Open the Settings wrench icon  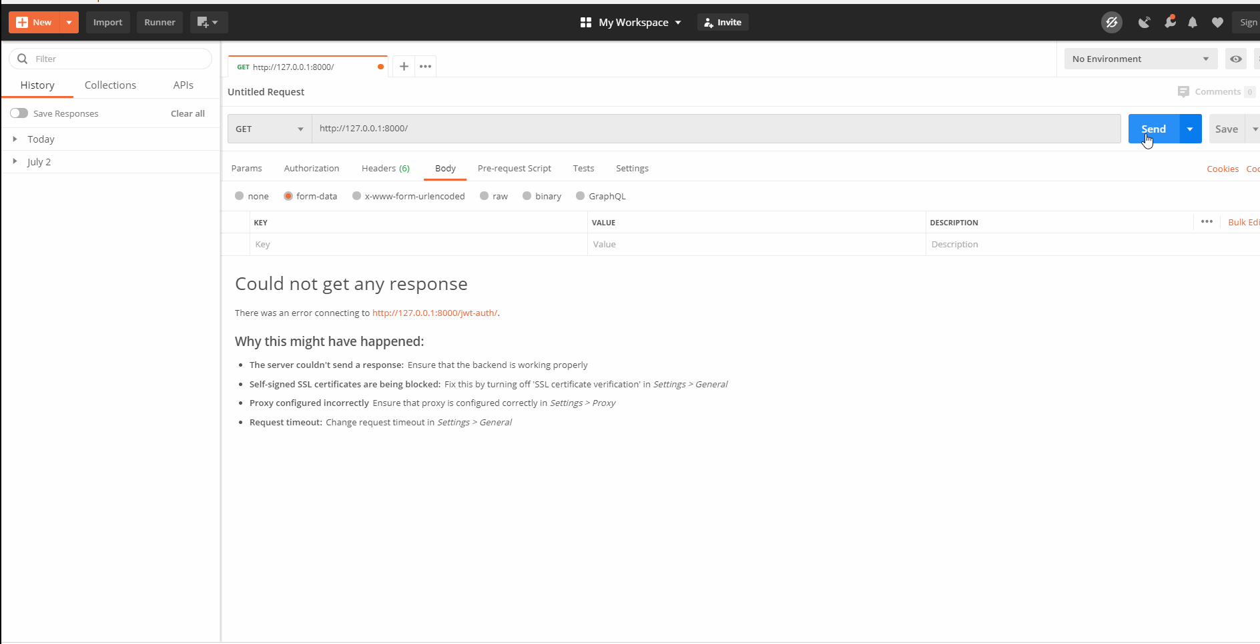click(1170, 22)
